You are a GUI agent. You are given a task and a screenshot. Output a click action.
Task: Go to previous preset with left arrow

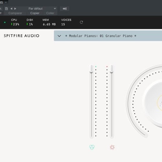pos(11,9)
